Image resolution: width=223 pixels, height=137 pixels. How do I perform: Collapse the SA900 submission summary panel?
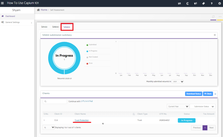click(x=215, y=35)
